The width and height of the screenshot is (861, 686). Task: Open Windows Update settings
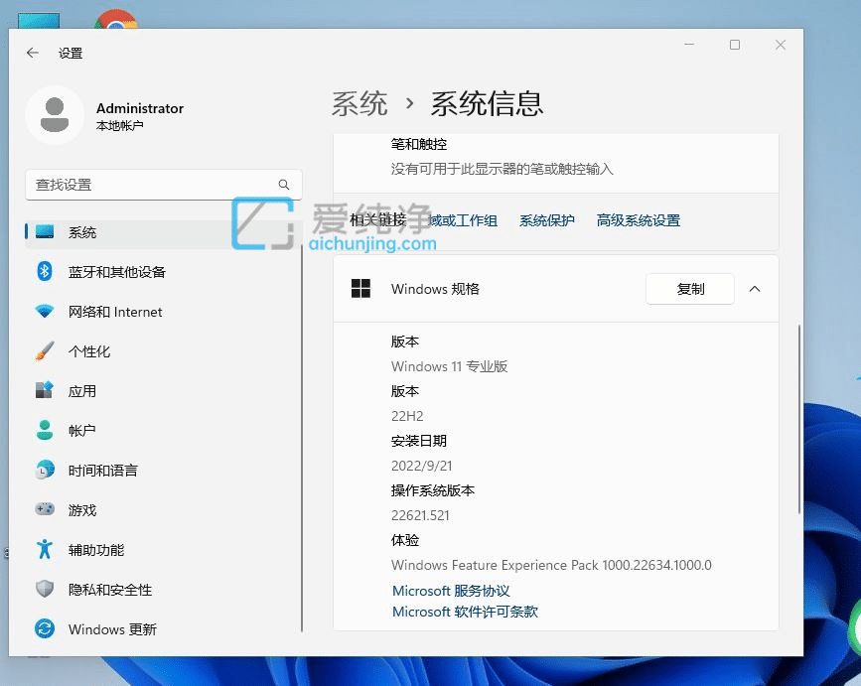click(109, 628)
